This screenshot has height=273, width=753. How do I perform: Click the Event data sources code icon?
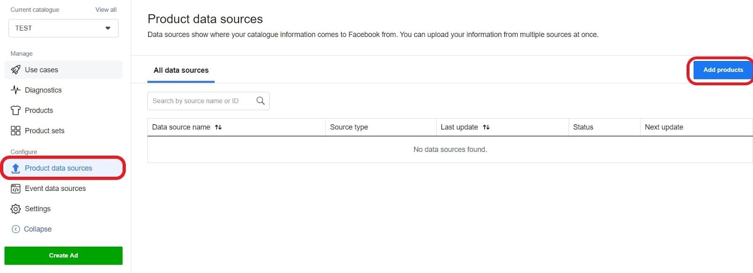point(16,189)
